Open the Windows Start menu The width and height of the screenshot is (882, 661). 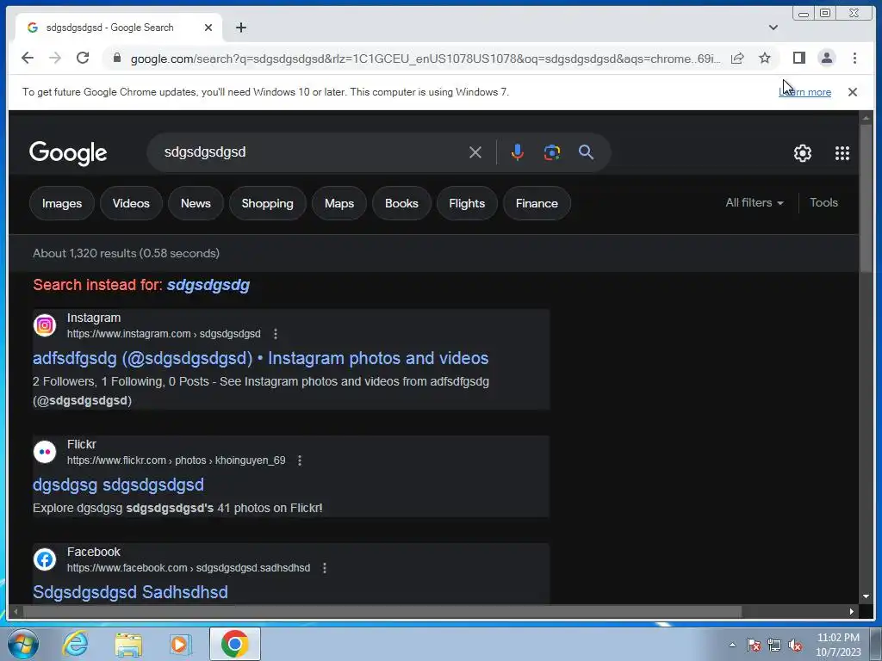(x=22, y=644)
